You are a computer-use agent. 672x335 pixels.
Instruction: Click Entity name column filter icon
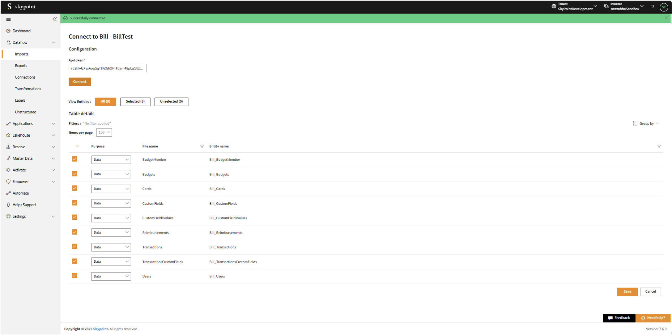[659, 146]
